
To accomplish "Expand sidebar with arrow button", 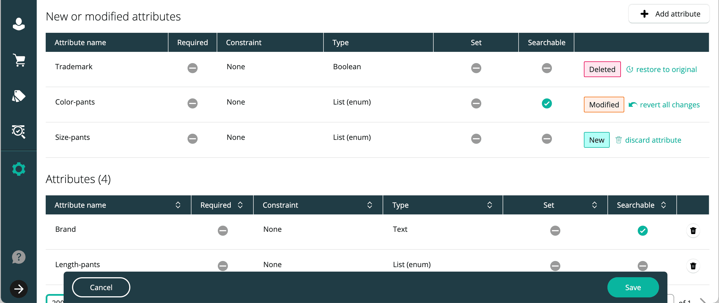I will (x=19, y=289).
